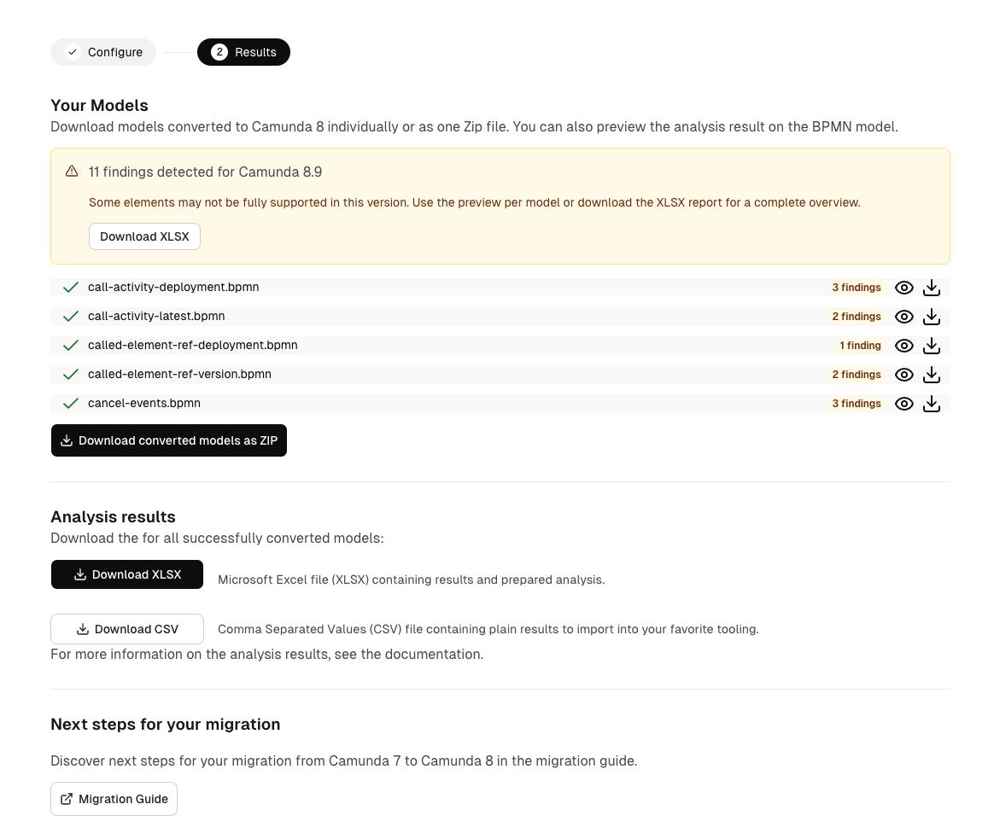The height and width of the screenshot is (839, 994).
Task: Click the Microsoft Excel file description text
Action: (412, 580)
